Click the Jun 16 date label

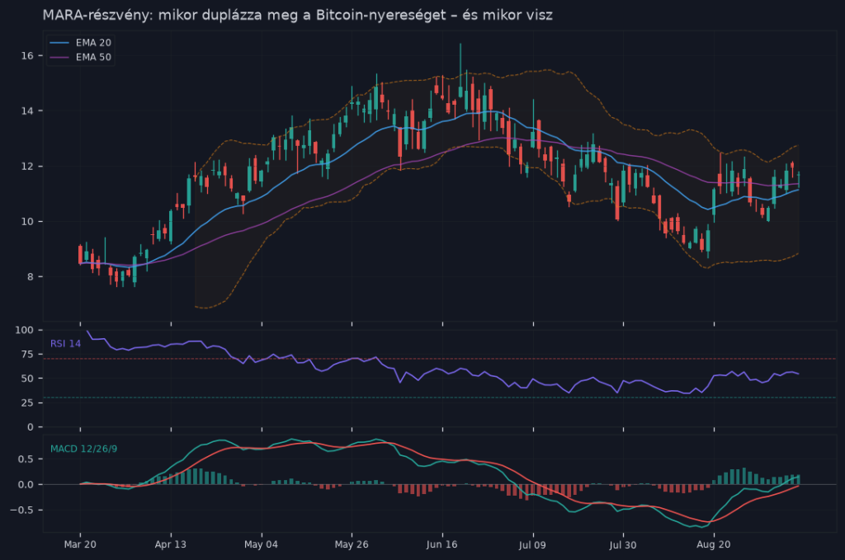coord(442,544)
